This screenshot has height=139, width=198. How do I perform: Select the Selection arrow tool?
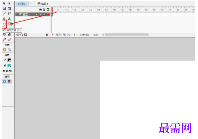click(4, 3)
